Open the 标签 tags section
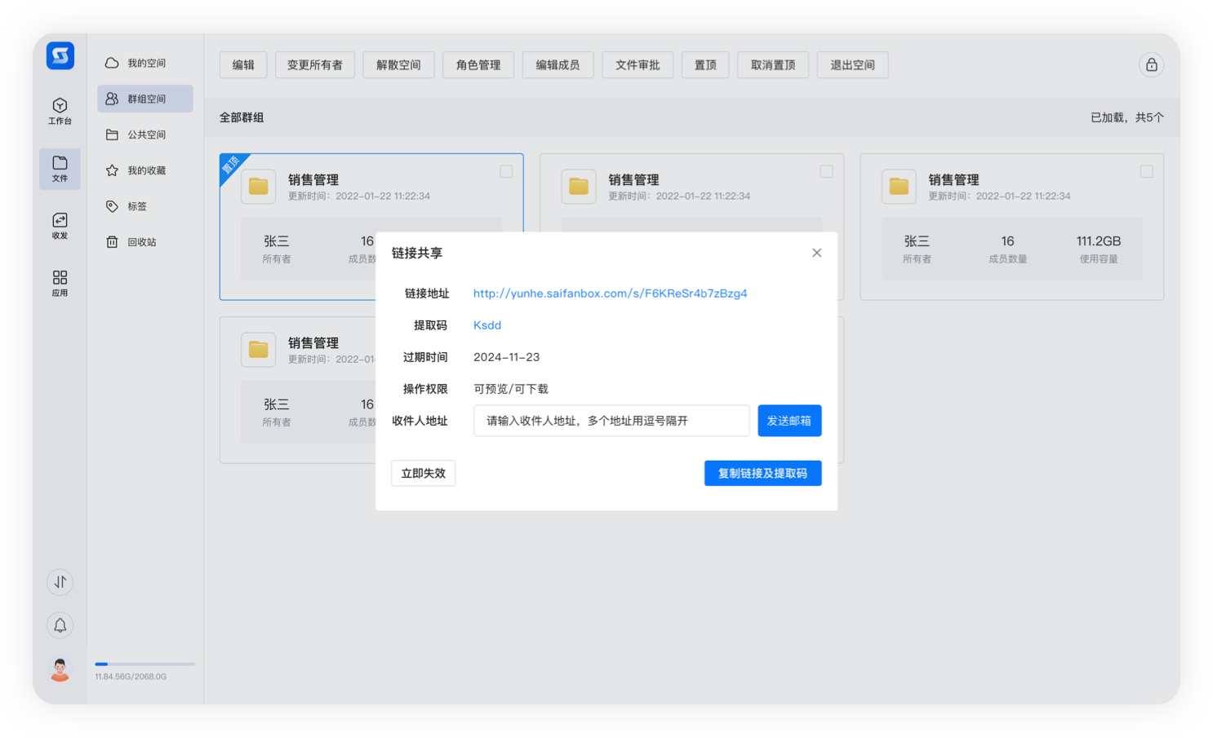This screenshot has height=737, width=1213. [x=145, y=206]
